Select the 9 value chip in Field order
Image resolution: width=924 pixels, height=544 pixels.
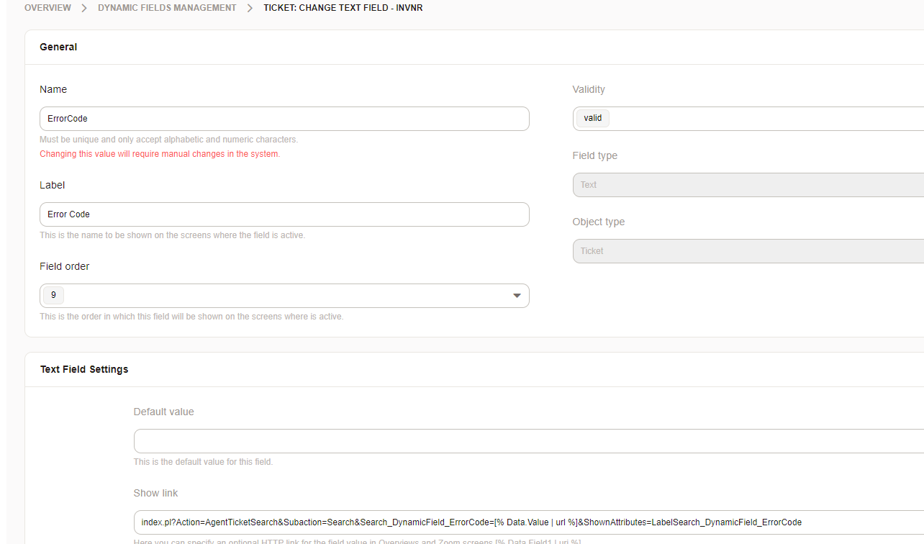click(53, 295)
